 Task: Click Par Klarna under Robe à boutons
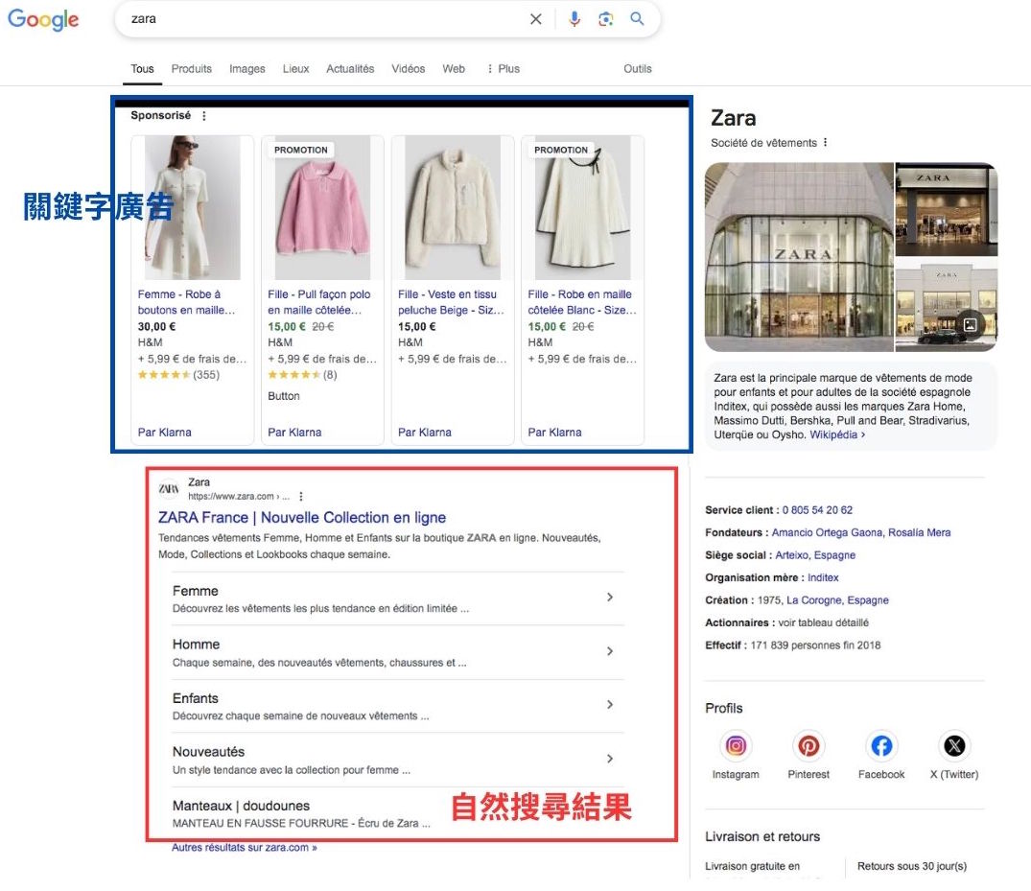pos(164,433)
